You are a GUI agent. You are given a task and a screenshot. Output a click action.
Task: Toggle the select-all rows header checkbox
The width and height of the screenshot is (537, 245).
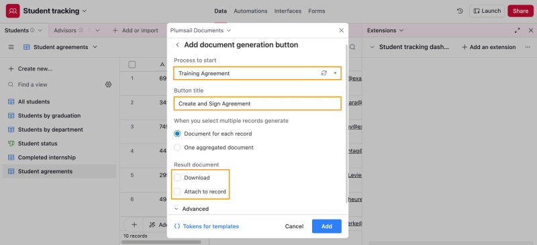pyautogui.click(x=132, y=64)
